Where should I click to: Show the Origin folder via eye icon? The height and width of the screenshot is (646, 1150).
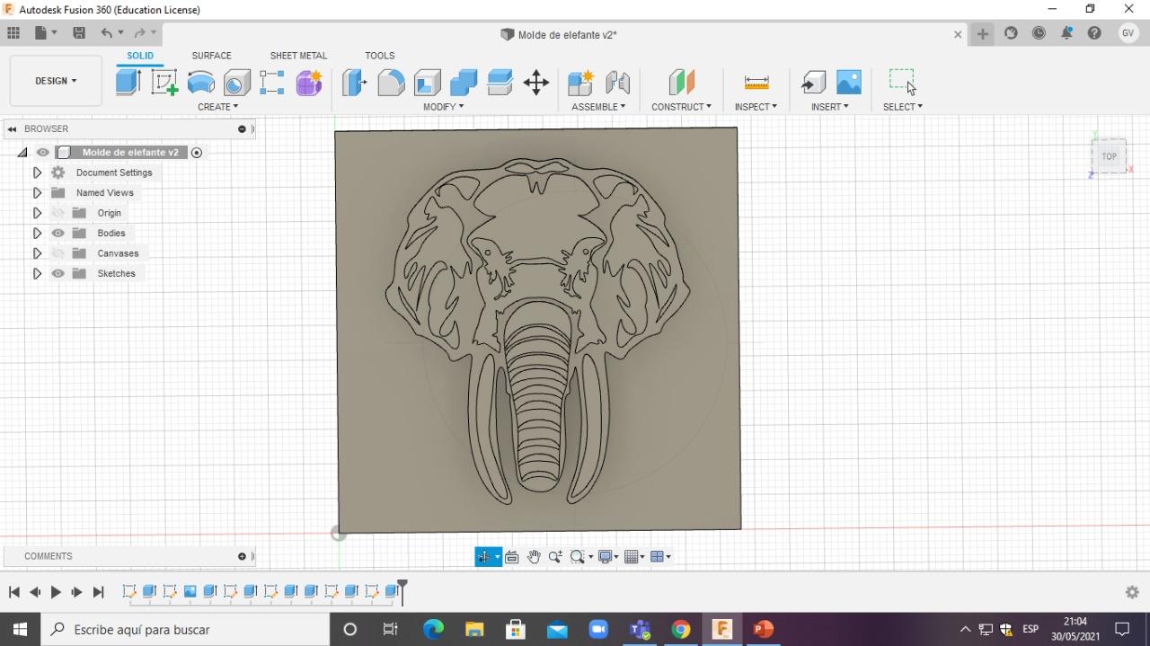58,213
